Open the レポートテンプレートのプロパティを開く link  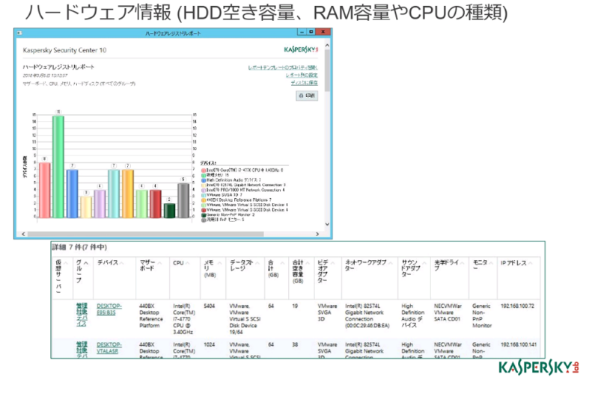pyautogui.click(x=282, y=67)
